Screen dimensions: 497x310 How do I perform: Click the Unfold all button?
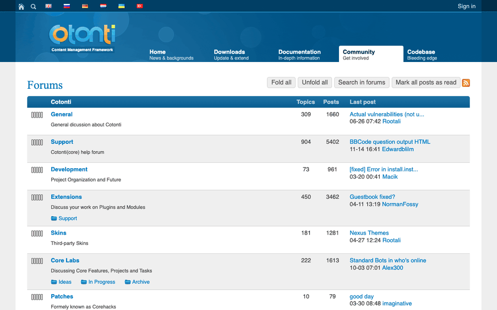315,82
